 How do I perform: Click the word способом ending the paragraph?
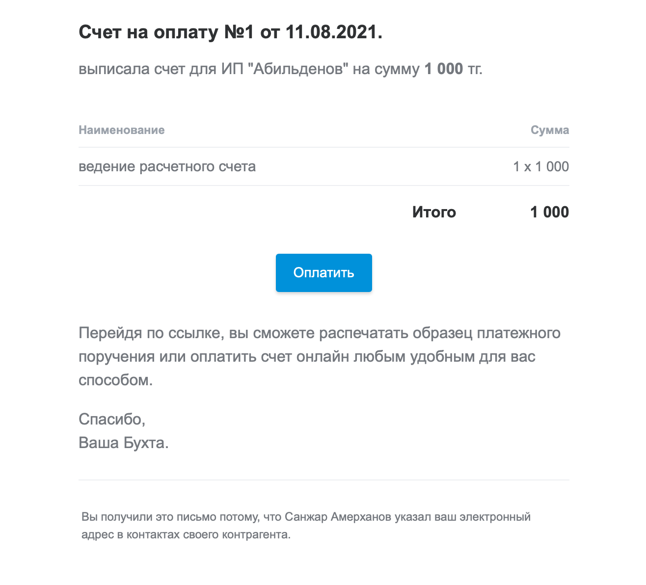point(116,380)
